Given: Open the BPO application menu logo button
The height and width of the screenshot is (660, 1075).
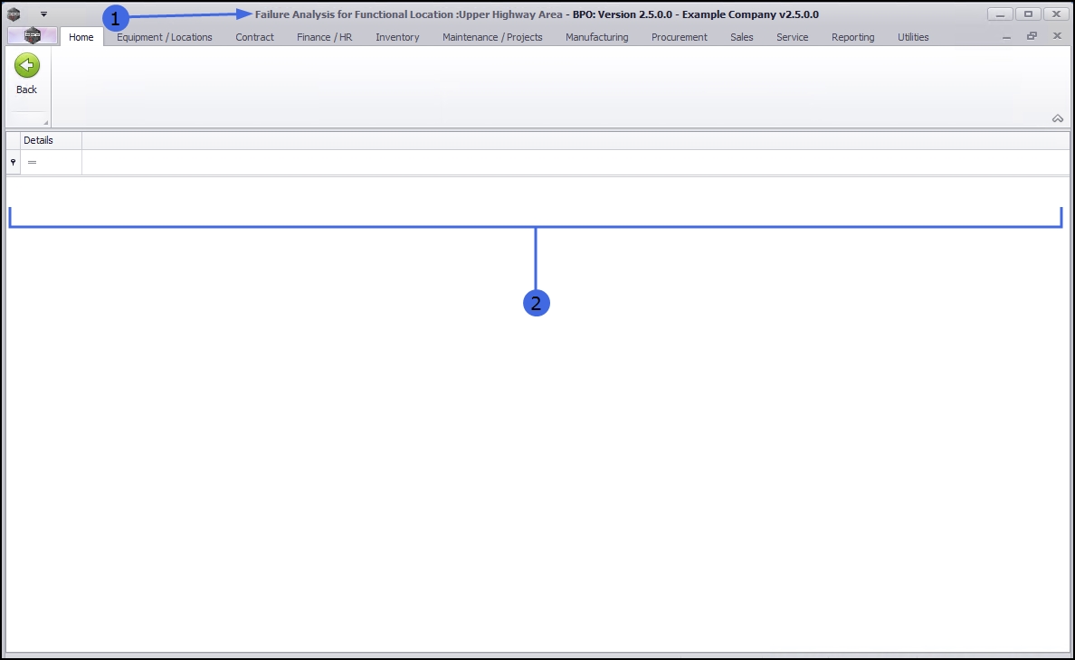Looking at the screenshot, I should 33,36.
